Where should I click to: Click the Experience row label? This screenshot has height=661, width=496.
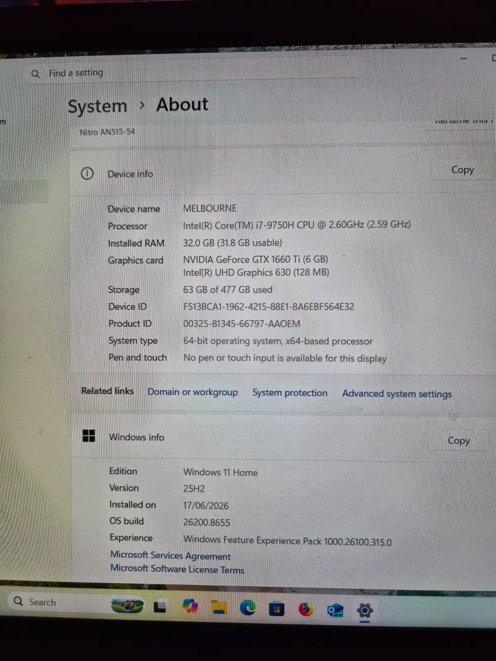131,538
